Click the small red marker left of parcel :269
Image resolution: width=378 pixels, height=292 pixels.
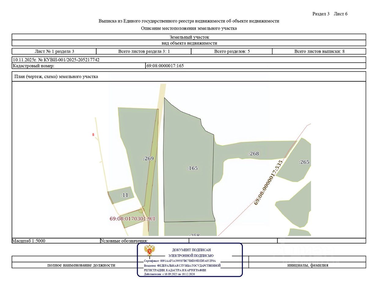pos(93,134)
